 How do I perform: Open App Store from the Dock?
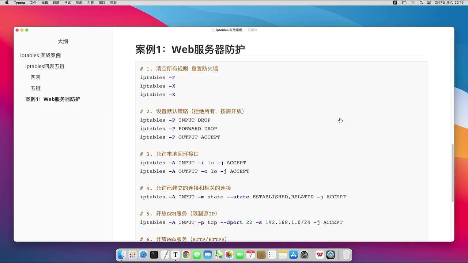point(294,255)
